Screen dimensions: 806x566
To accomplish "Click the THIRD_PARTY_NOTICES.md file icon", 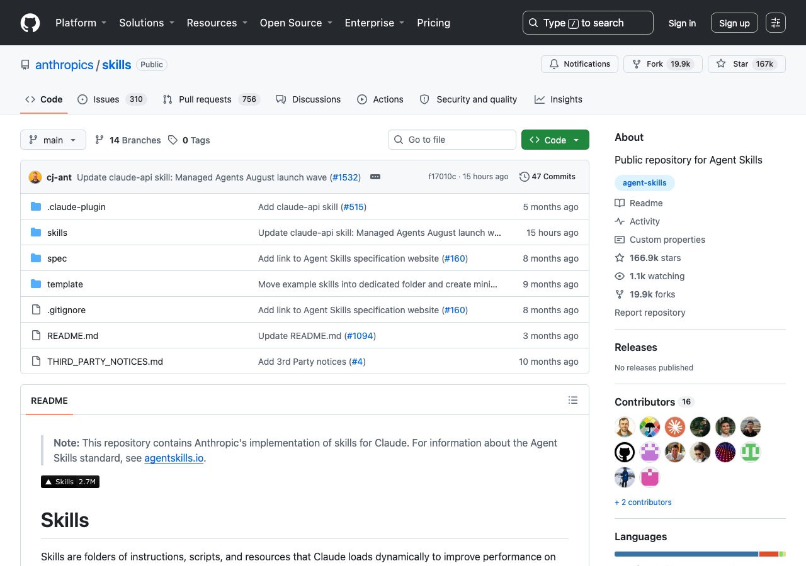I will (x=36, y=362).
